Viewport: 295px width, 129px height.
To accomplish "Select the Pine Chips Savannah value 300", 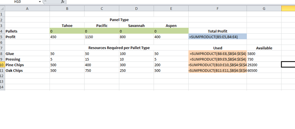I will (136, 65).
